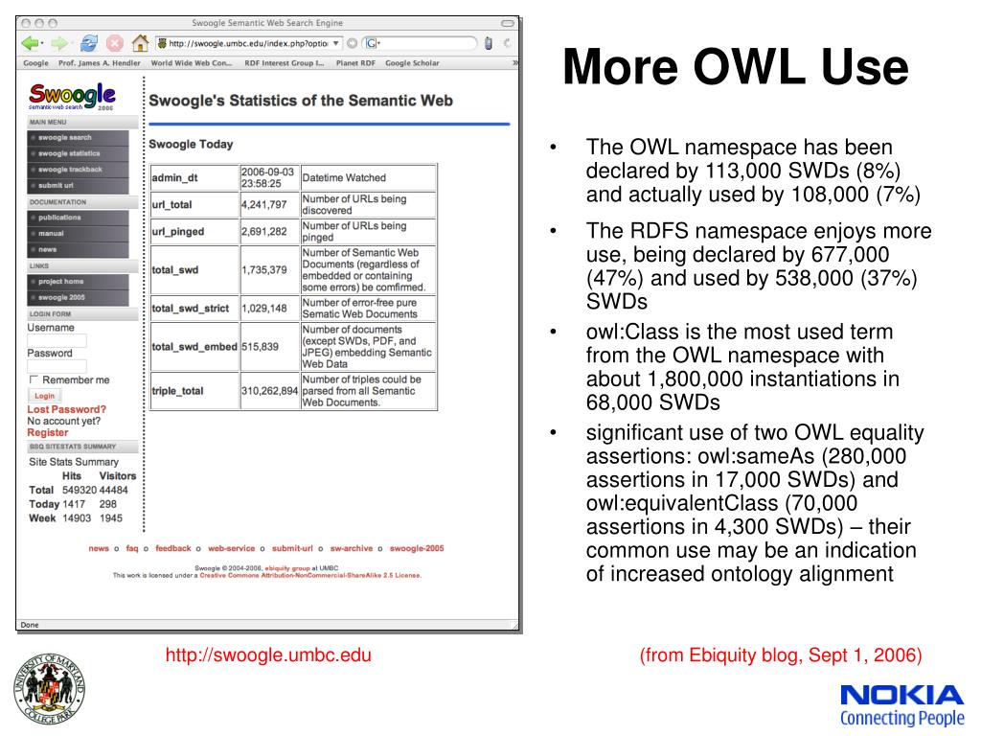Toggle the Remember me checkbox
Image resolution: width=981 pixels, height=736 pixels.
point(34,379)
